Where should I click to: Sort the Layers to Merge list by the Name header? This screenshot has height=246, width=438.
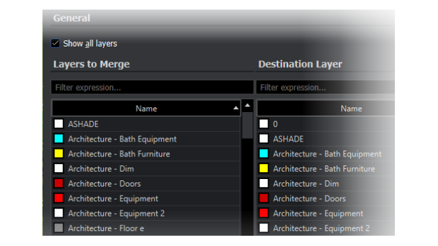coord(146,109)
